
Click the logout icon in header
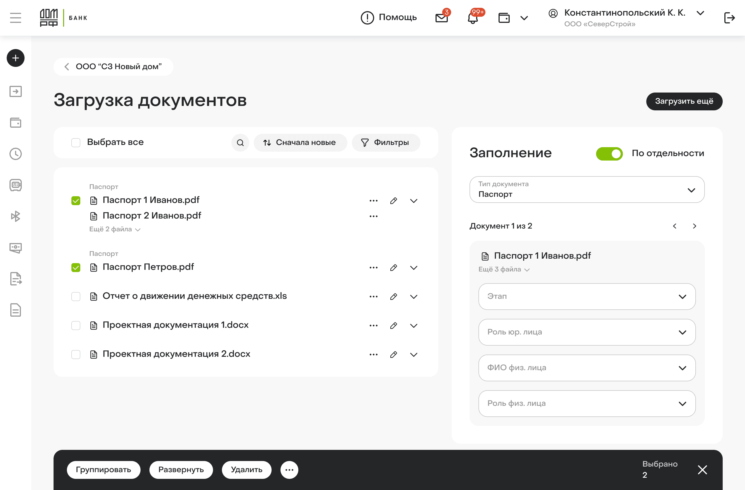[729, 18]
